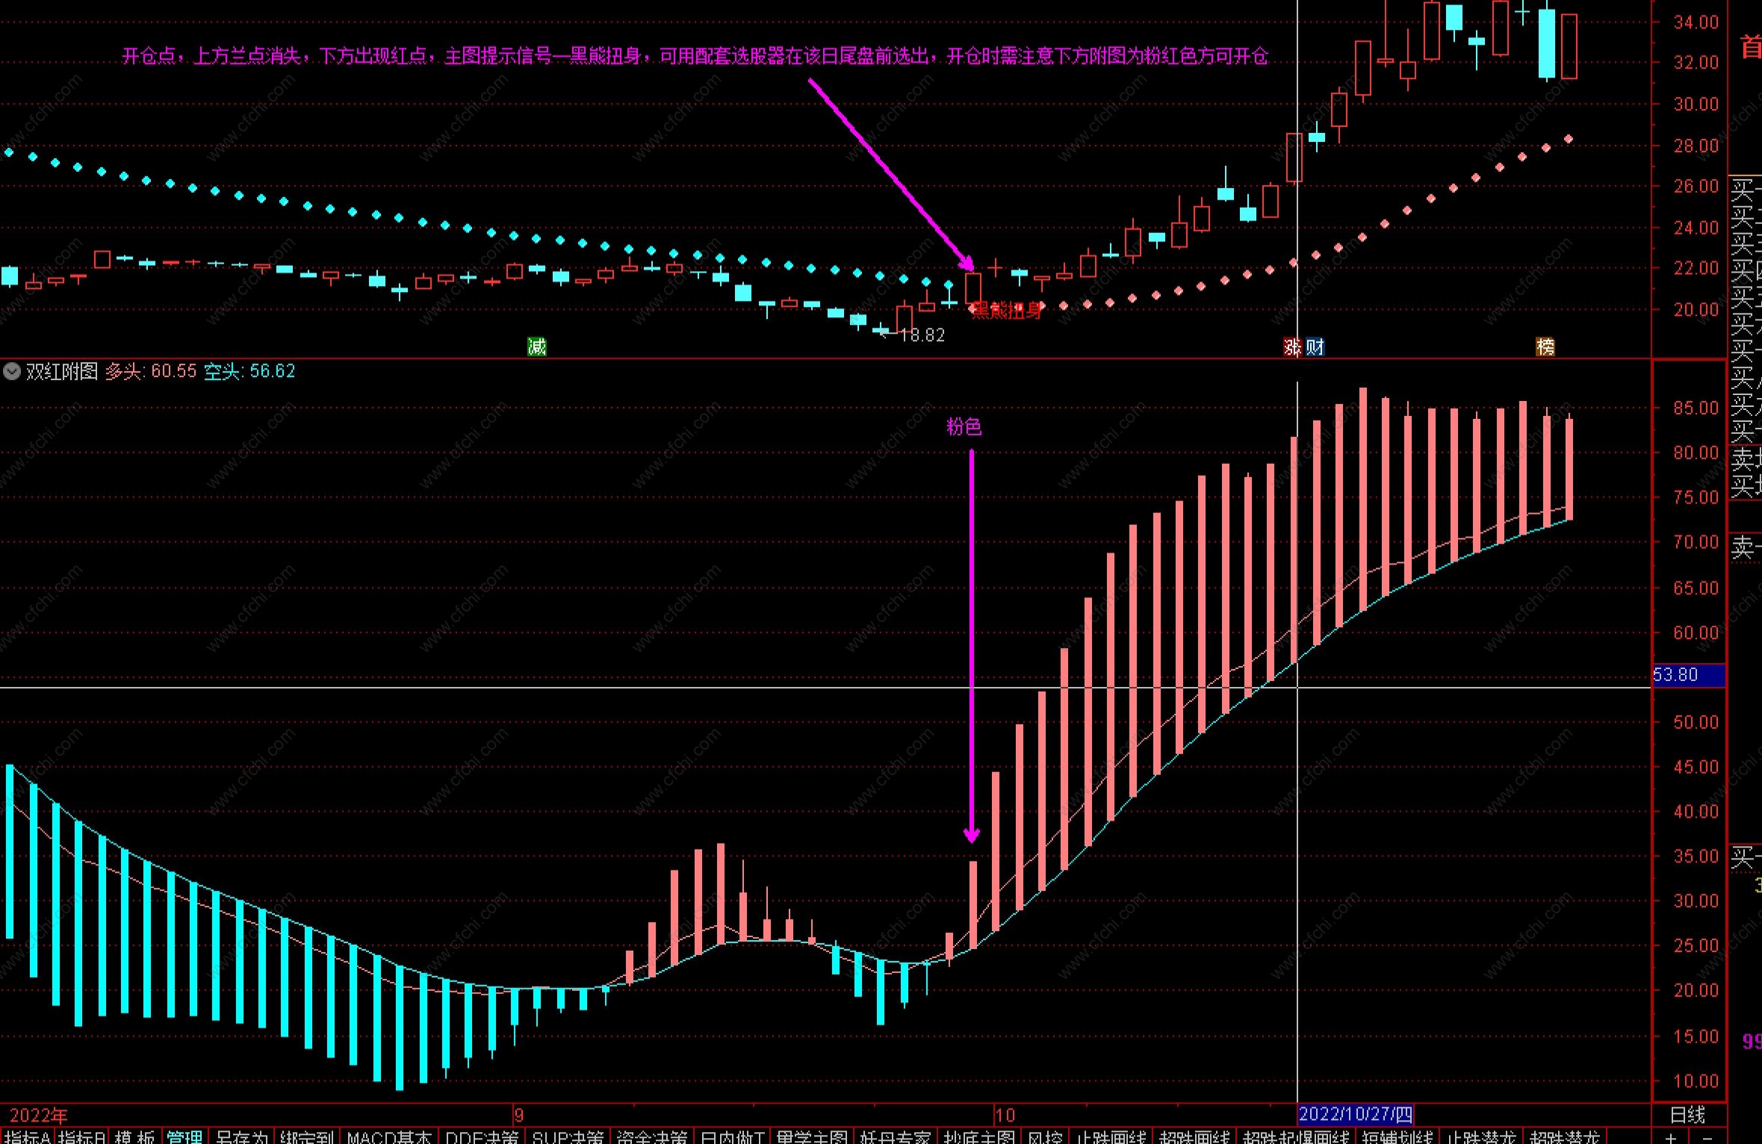Select the MACD基本 indicator tab
The width and height of the screenshot is (1762, 1144).
click(x=389, y=1137)
